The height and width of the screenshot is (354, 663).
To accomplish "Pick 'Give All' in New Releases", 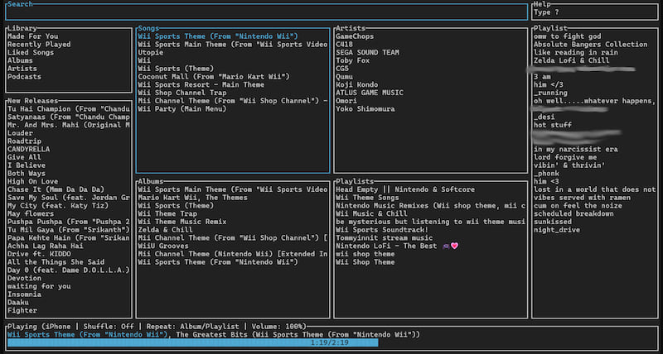I will point(25,157).
